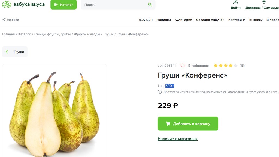Go to Фрукты и ягоды breadcrumb
The width and height of the screenshot is (279, 157).
click(87, 34)
